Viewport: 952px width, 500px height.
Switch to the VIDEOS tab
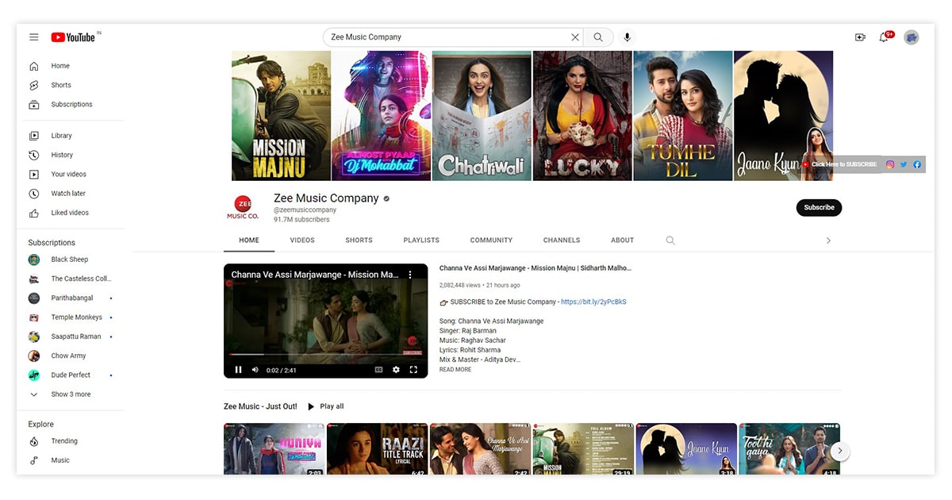(x=302, y=240)
